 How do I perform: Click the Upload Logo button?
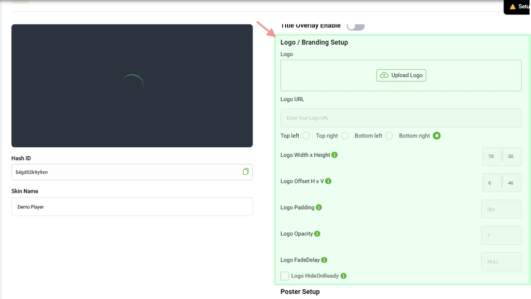pyautogui.click(x=401, y=75)
